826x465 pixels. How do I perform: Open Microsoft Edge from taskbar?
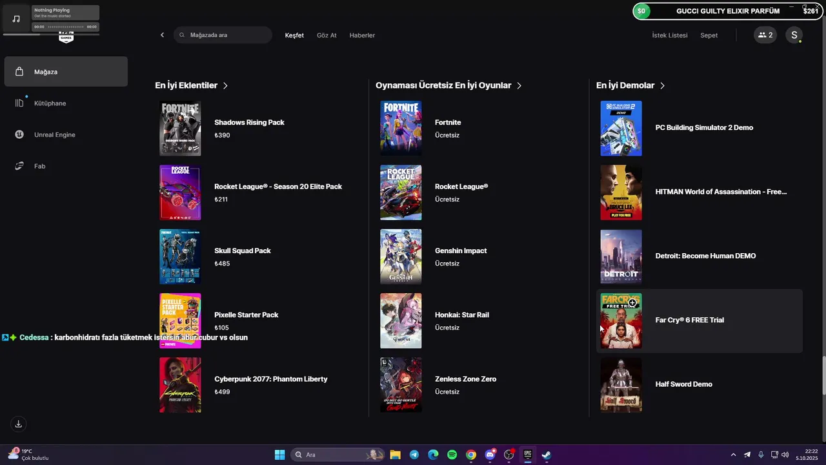[x=433, y=455]
